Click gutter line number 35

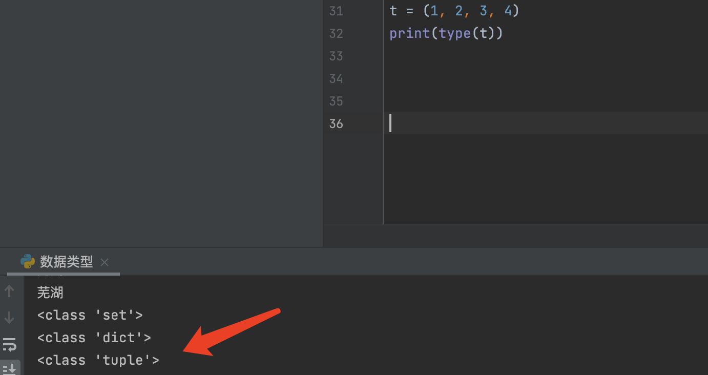coord(336,101)
